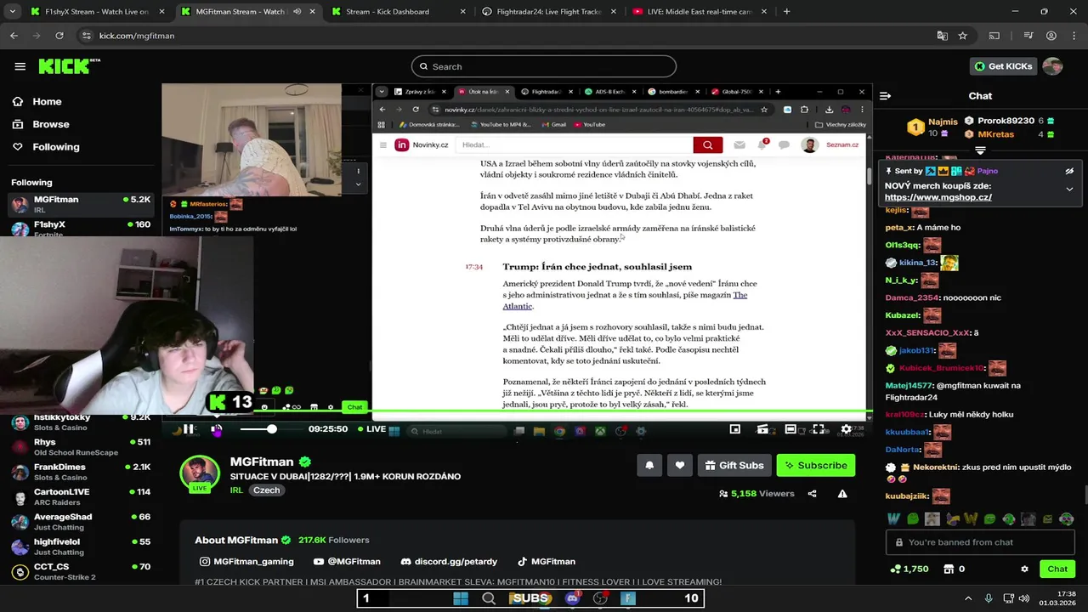1088x612 pixels.
Task: Hide the pinned chat message
Action: tap(1069, 171)
